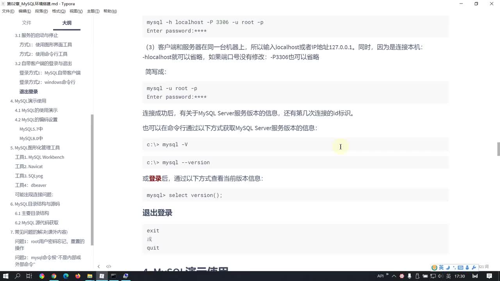This screenshot has height=281, width=500.
Task: Collapse the sidebar with the left arrow icon
Action: click(98, 267)
